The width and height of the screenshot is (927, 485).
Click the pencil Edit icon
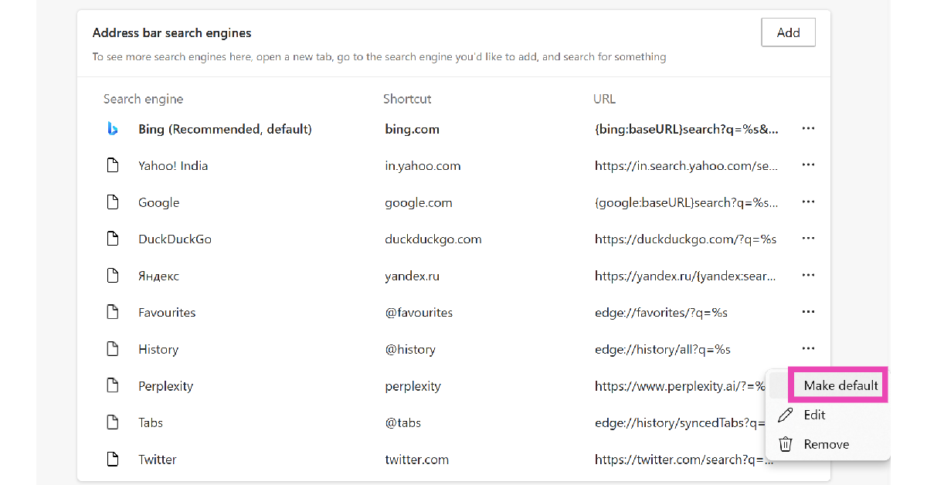pos(786,415)
